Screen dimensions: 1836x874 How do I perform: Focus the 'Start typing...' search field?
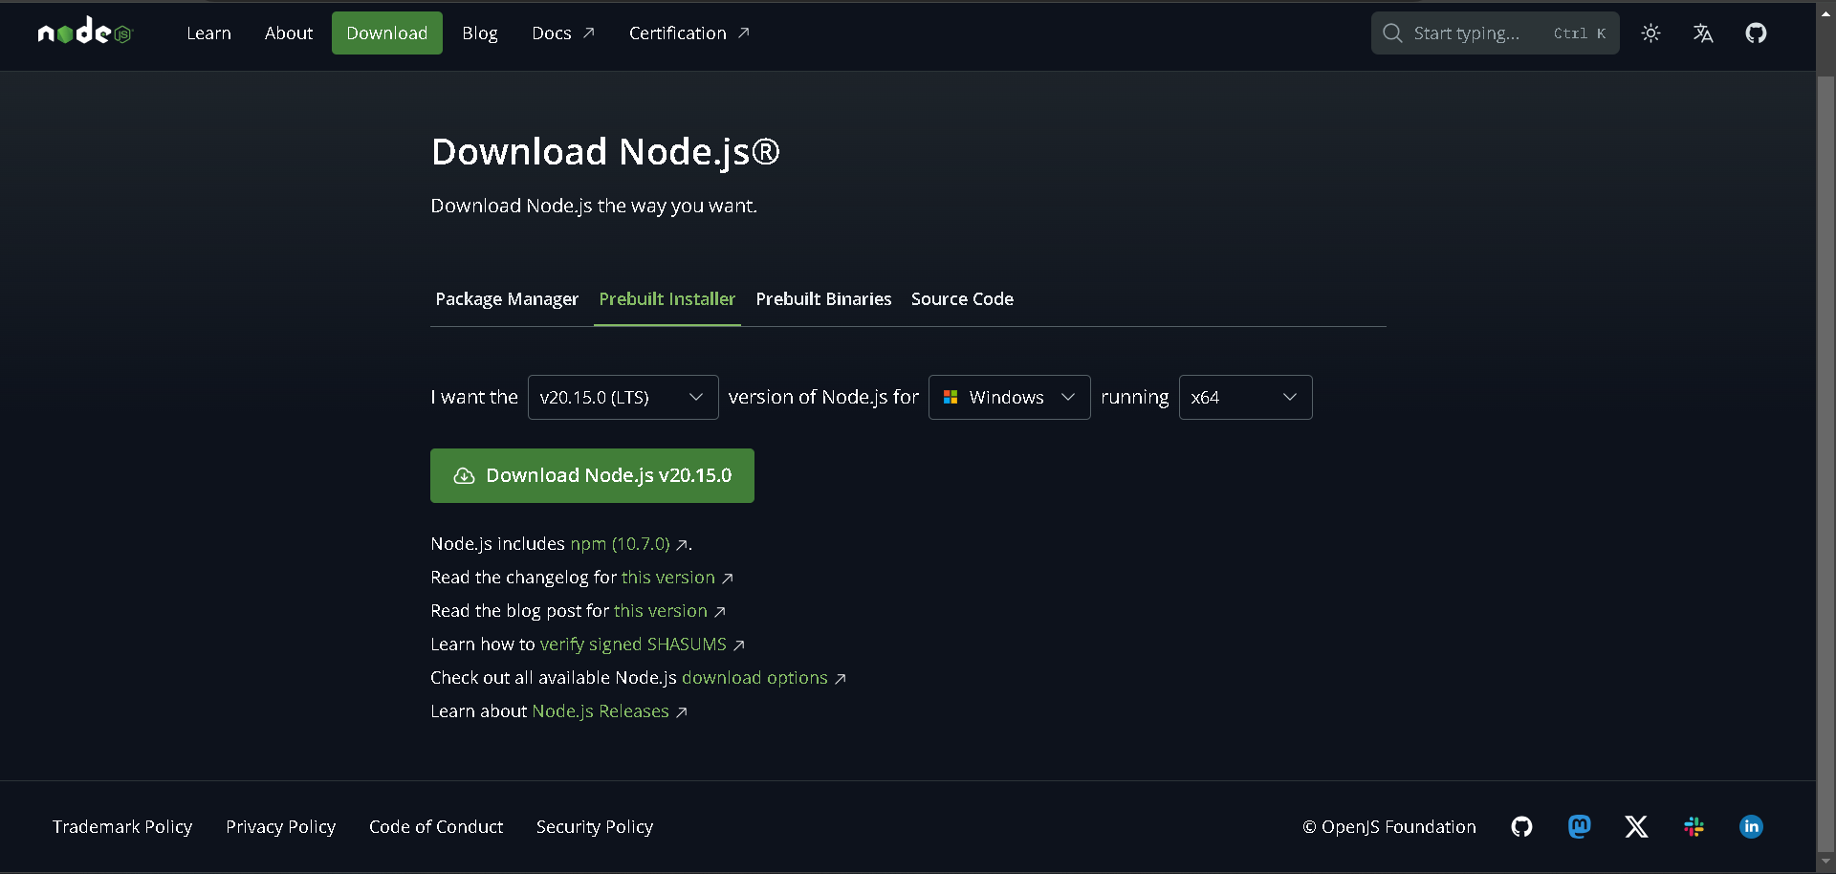point(1495,33)
